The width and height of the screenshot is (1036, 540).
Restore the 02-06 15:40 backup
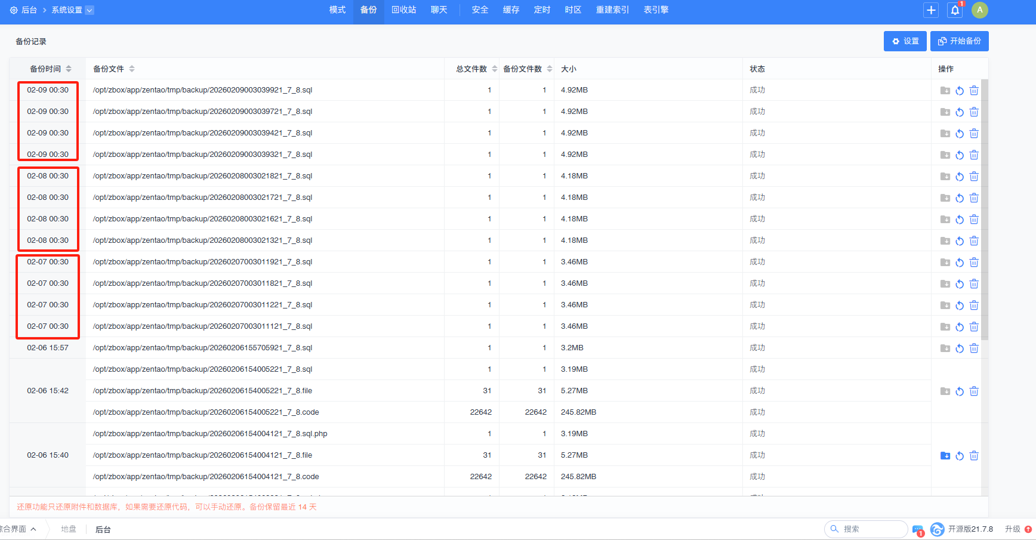point(960,456)
